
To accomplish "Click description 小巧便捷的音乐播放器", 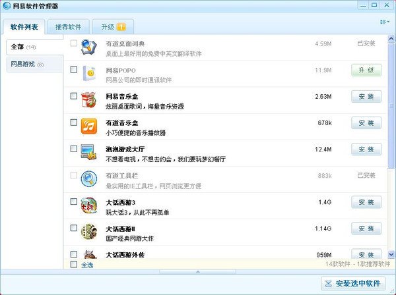I will coord(135,133).
